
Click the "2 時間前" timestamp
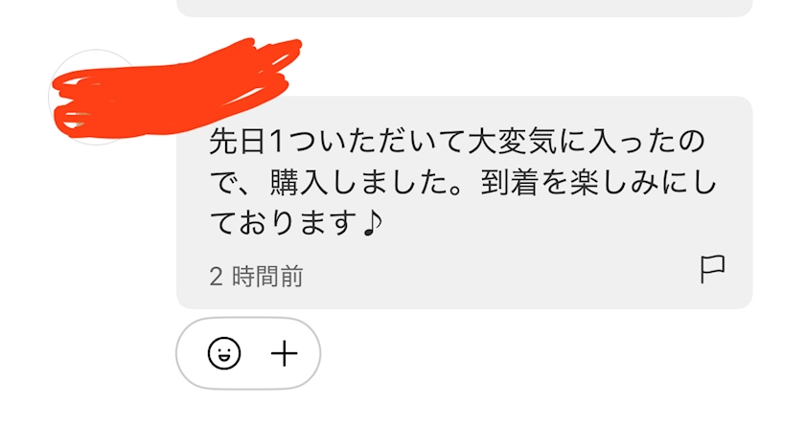pos(256,277)
